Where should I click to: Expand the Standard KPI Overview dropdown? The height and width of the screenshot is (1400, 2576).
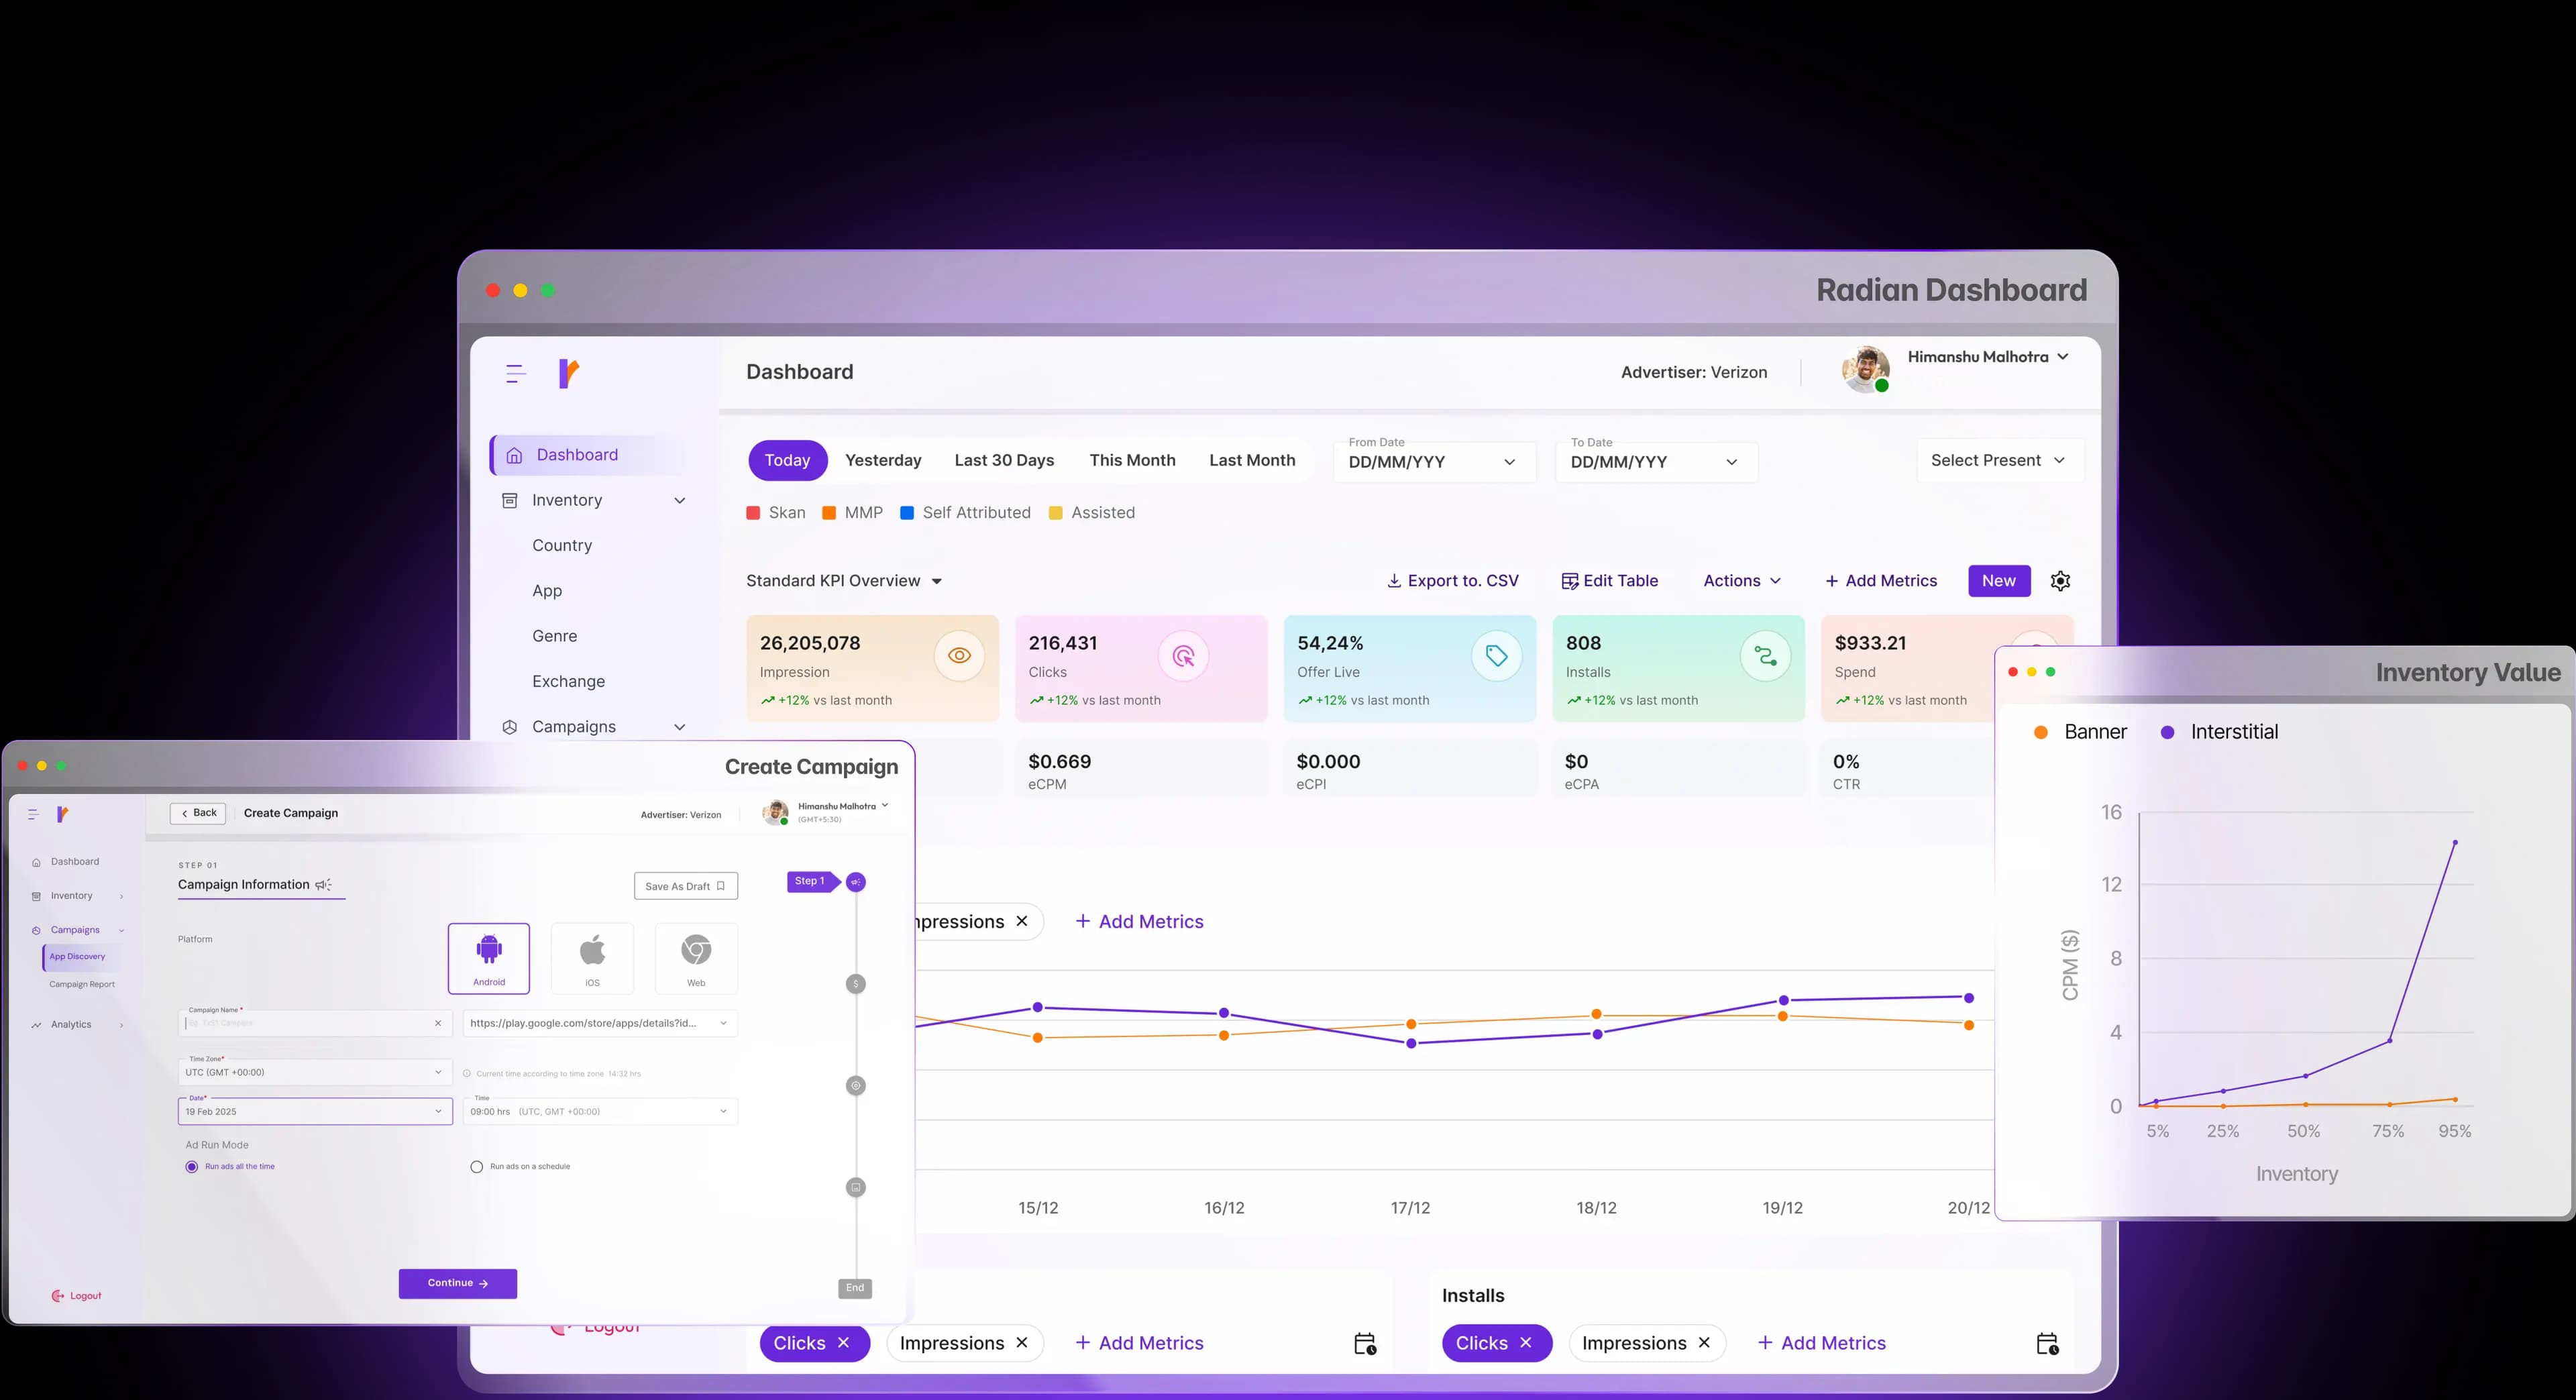pyautogui.click(x=936, y=581)
